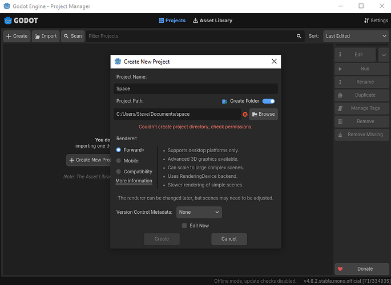Focus the Filter Projects search box

(x=195, y=36)
